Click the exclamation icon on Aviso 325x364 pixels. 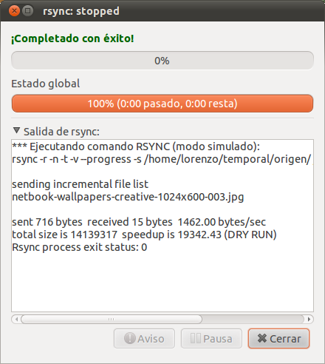[x=129, y=338]
